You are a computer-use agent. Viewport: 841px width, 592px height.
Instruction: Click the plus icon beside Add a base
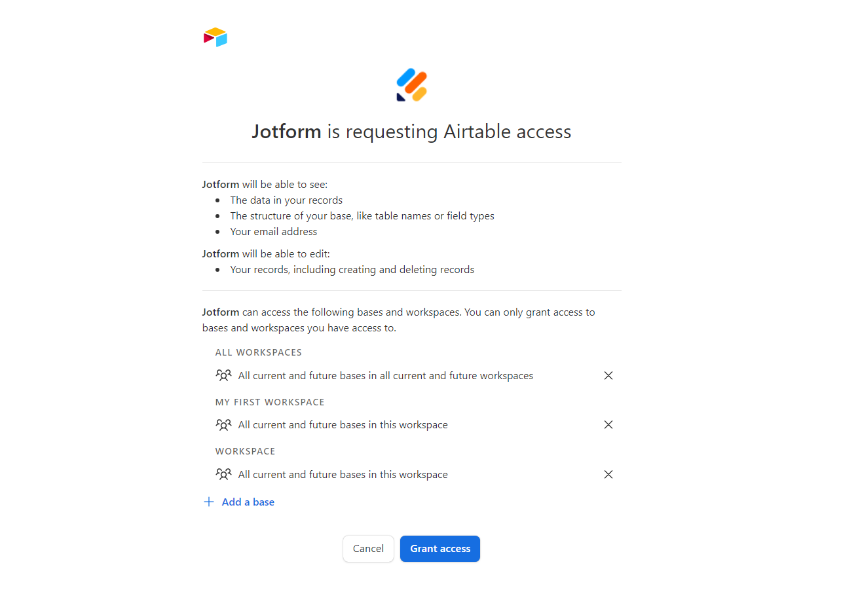pyautogui.click(x=209, y=502)
